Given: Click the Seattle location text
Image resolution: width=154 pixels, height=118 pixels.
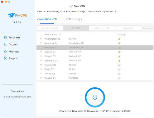Looking at the screenshot, I should (x=72, y=39).
